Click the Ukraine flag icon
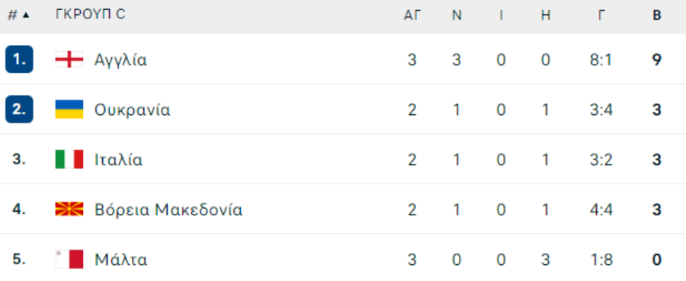This screenshot has height=281, width=686. [x=69, y=109]
